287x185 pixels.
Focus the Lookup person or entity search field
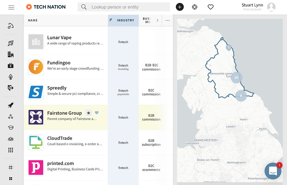(124, 7)
